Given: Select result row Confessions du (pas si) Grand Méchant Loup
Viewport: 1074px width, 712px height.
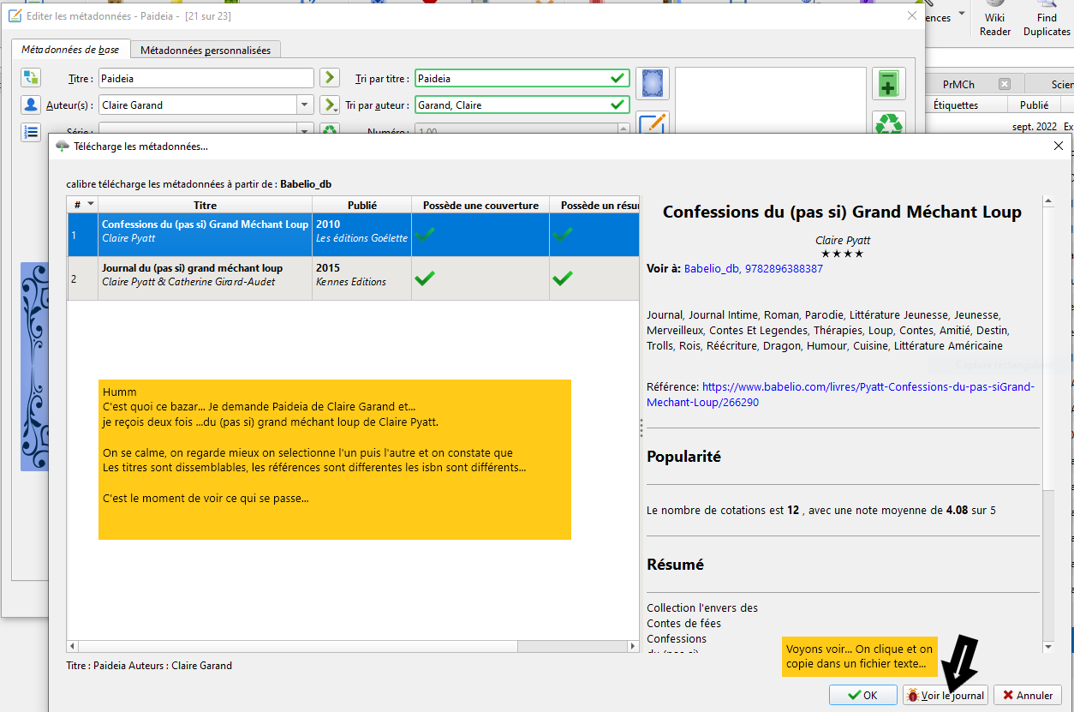Looking at the screenshot, I should pyautogui.click(x=353, y=234).
